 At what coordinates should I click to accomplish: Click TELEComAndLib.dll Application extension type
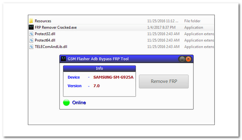coord(199,47)
